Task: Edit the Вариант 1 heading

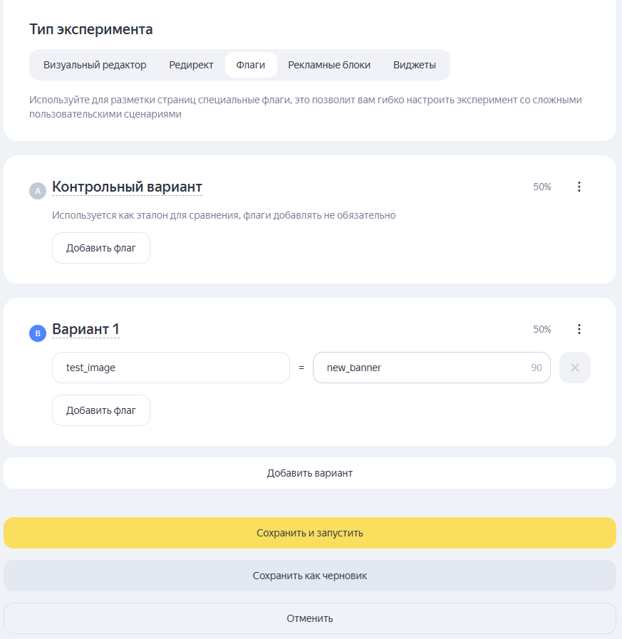Action: 85,329
